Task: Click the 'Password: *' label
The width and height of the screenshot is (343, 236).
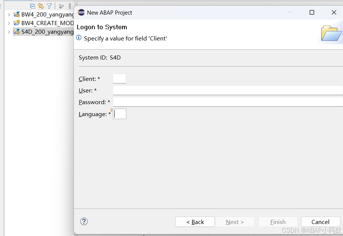Action: [x=94, y=102]
